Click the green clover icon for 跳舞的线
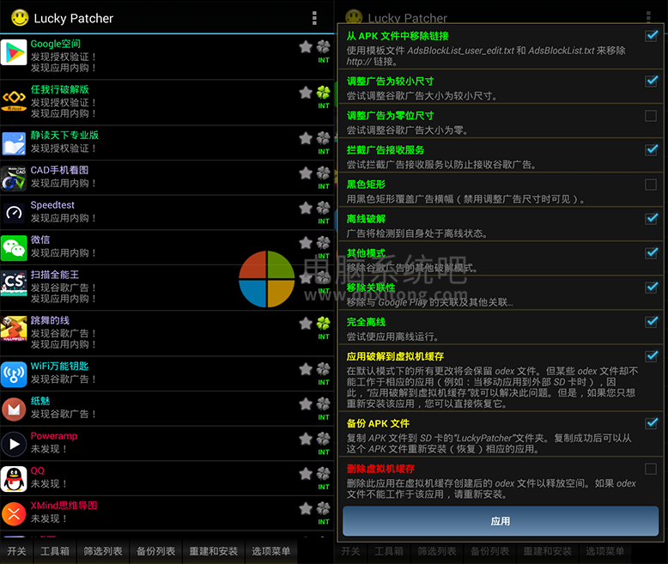The height and width of the screenshot is (564, 668). [x=324, y=324]
